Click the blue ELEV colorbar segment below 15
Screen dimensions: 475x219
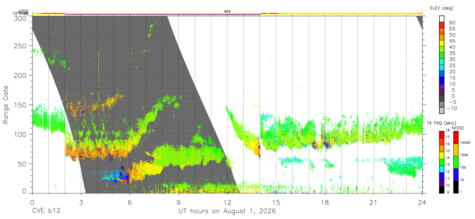click(x=442, y=80)
